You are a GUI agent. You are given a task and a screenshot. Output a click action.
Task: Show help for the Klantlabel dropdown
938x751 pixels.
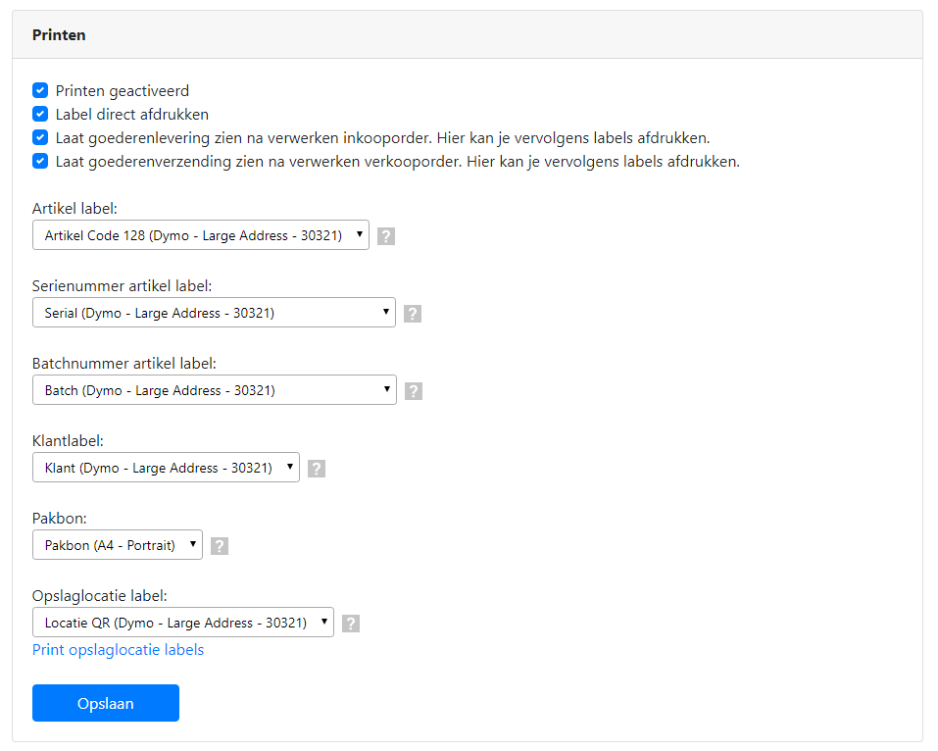317,469
